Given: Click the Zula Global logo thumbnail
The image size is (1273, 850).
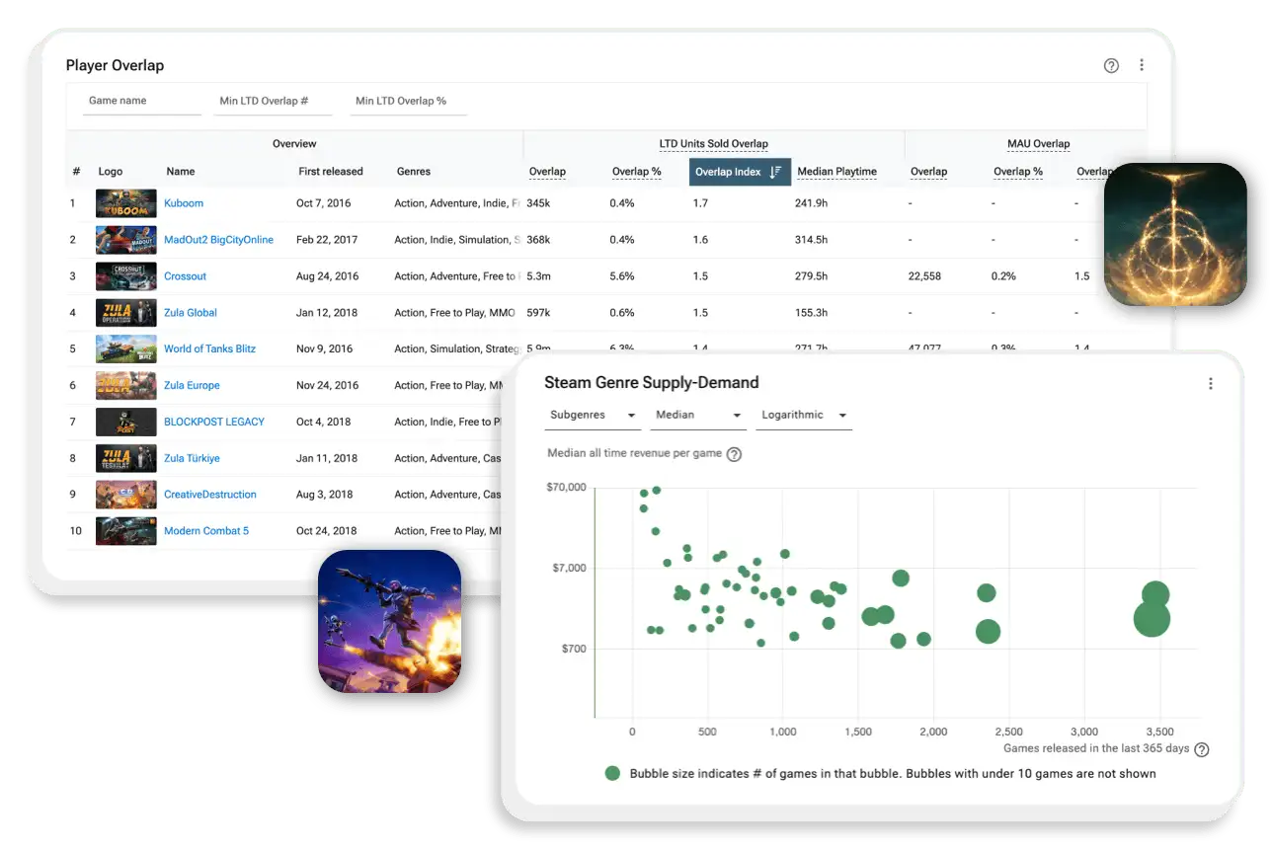Looking at the screenshot, I should tap(125, 312).
